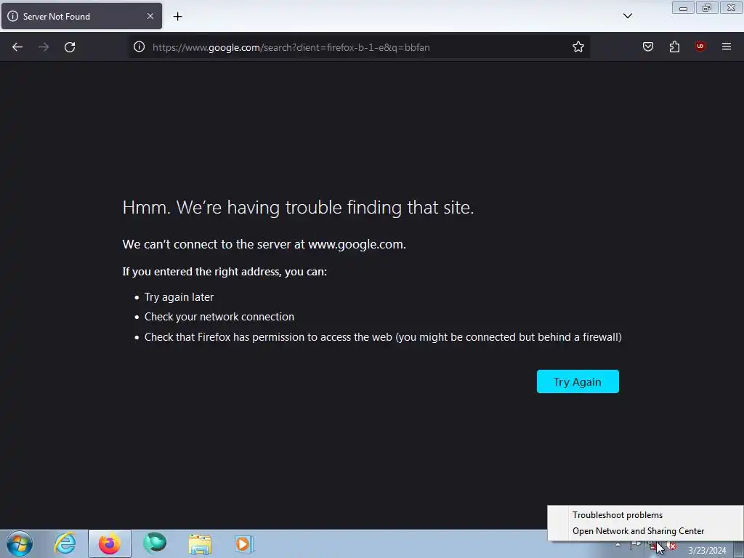Click the Firefox permission firewall bullet text
Image resolution: width=744 pixels, height=558 pixels.
click(x=383, y=337)
